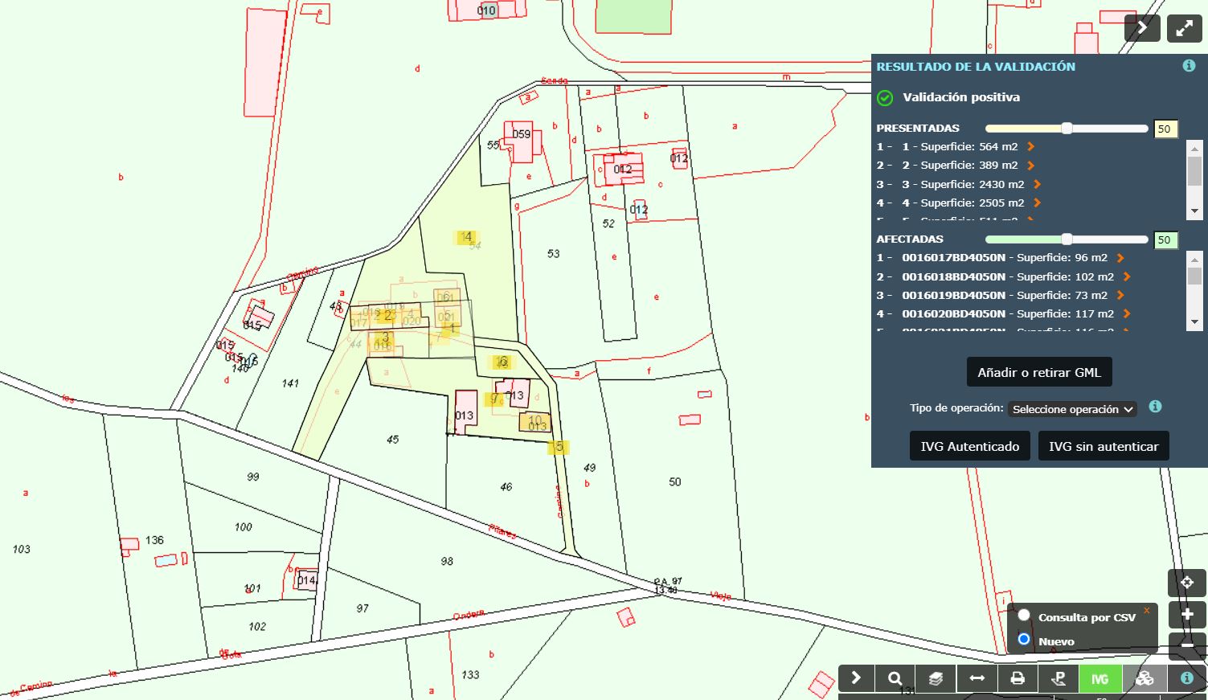Viewport: 1208px width, 700px height.
Task: Close the Consulta por CSV popup
Action: pyautogui.click(x=1147, y=611)
